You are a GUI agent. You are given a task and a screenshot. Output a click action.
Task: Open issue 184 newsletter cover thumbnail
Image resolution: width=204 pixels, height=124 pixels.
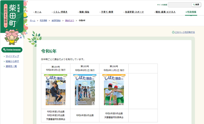point(56,90)
